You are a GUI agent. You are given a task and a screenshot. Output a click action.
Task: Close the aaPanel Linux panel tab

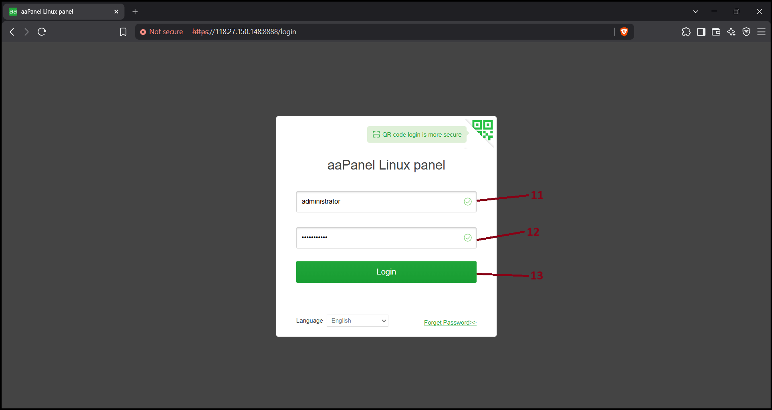point(116,12)
